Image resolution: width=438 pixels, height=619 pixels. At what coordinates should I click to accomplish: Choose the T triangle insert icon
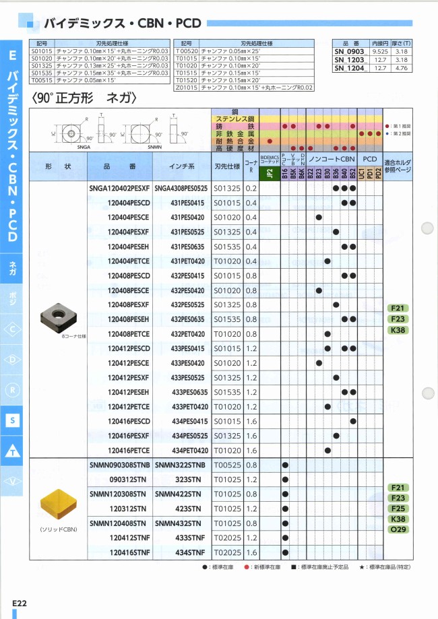pos(13,451)
